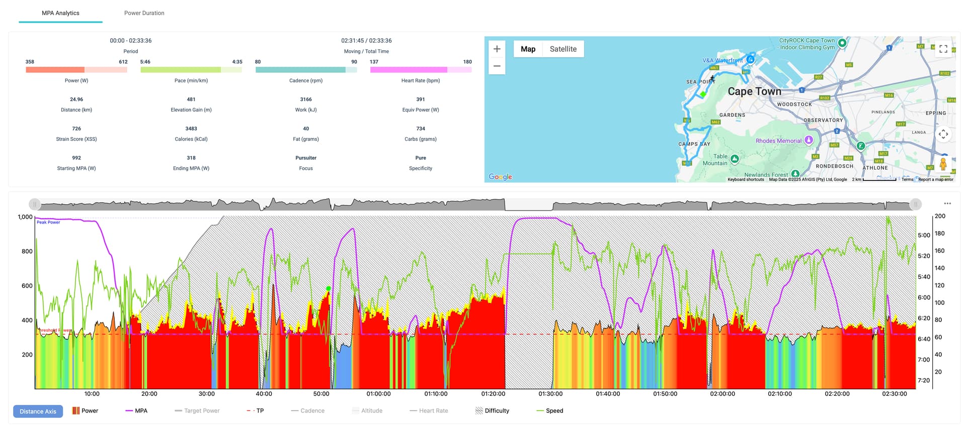Switch to the Power Duration tab
The width and height of the screenshot is (966, 429).
click(x=144, y=13)
